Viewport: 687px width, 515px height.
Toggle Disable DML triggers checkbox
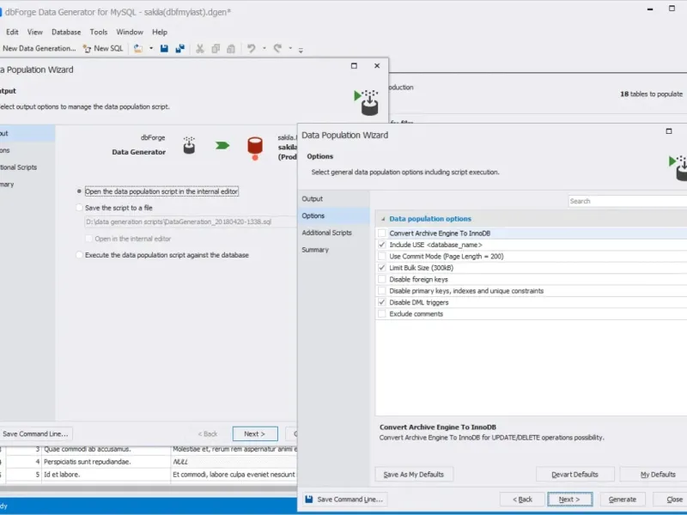(x=382, y=302)
